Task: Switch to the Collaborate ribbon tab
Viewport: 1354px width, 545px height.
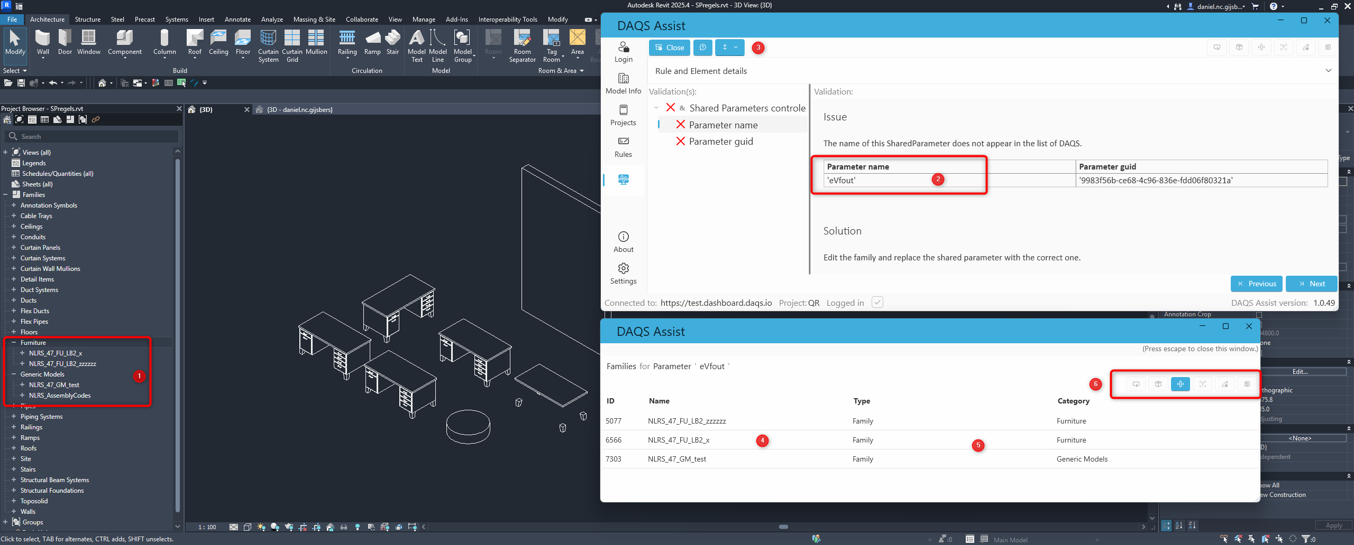Action: [362, 20]
